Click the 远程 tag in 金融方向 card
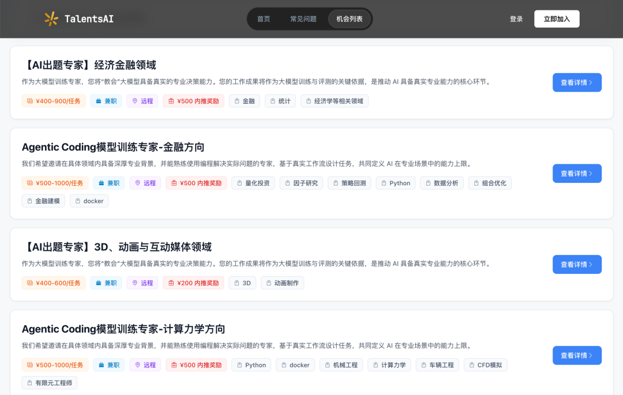Image resolution: width=623 pixels, height=395 pixels. [x=145, y=183]
